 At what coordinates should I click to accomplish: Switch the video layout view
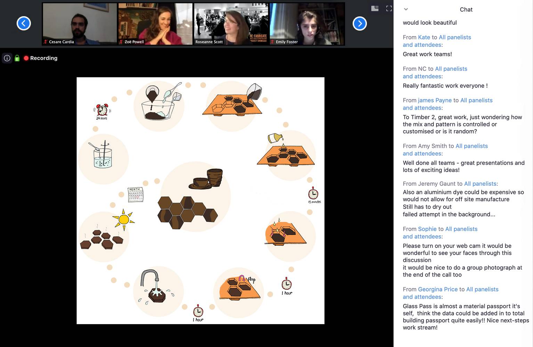[375, 9]
